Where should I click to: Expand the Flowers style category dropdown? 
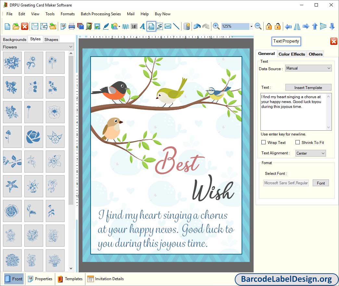tap(38, 47)
